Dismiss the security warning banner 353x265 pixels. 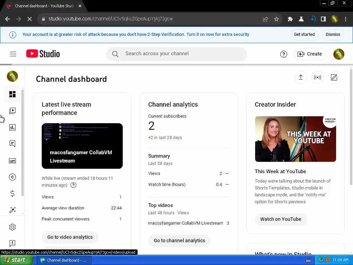(x=333, y=35)
